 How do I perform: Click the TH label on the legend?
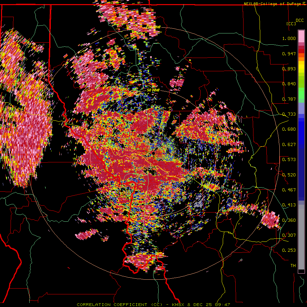pyautogui.click(x=293, y=266)
